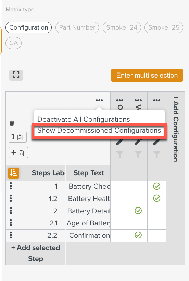Viewport: 189px width, 281px height.
Task: Click Add selected Step button
Action: pos(36,253)
